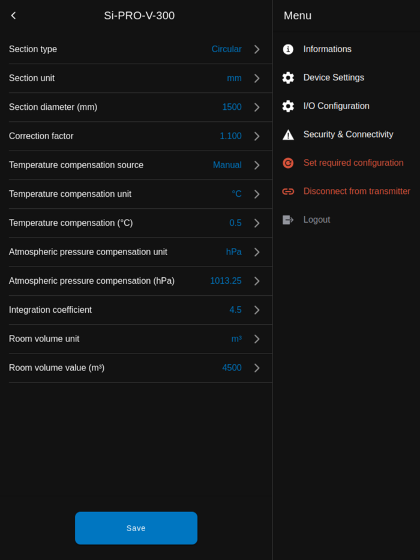This screenshot has height=560, width=420.
Task: Click the Informations info icon
Action: 288,49
